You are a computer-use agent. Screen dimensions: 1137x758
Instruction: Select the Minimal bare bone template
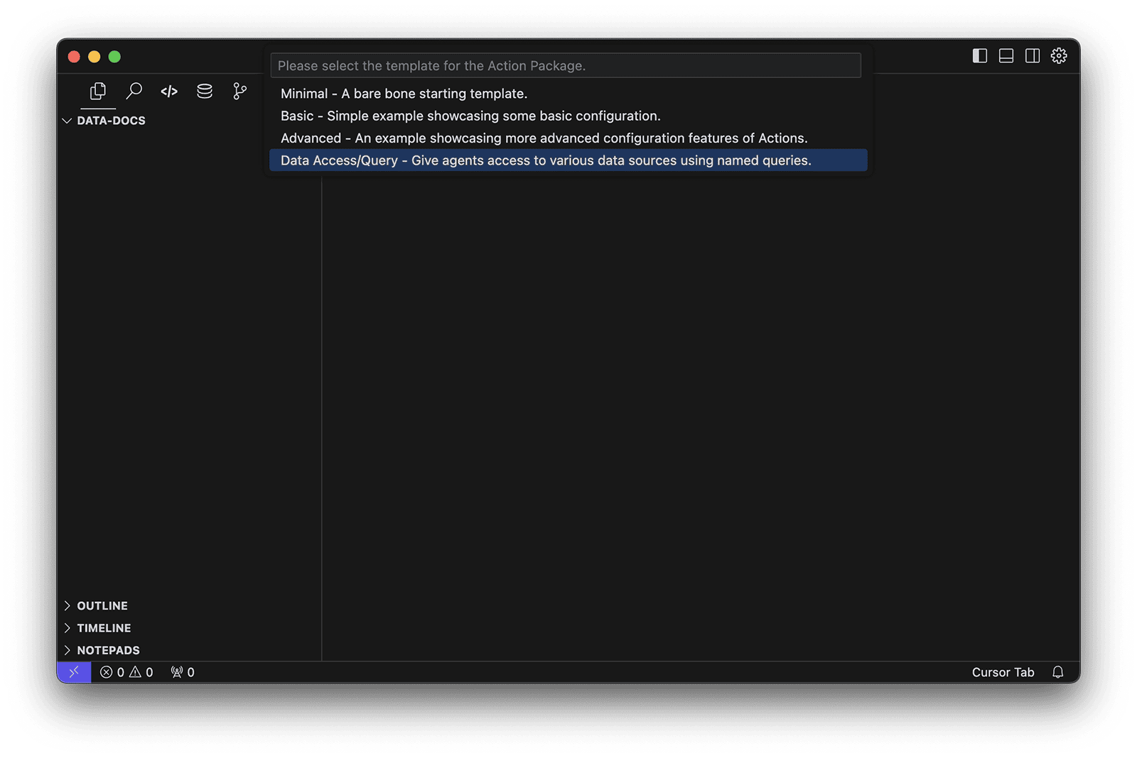404,94
